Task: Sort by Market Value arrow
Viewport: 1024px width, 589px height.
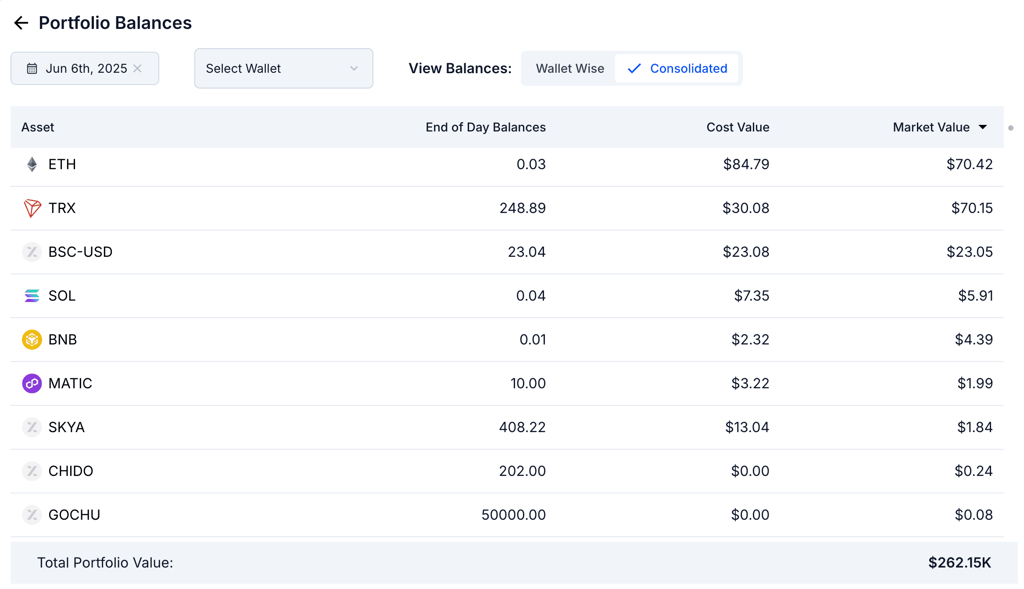Action: [x=983, y=127]
